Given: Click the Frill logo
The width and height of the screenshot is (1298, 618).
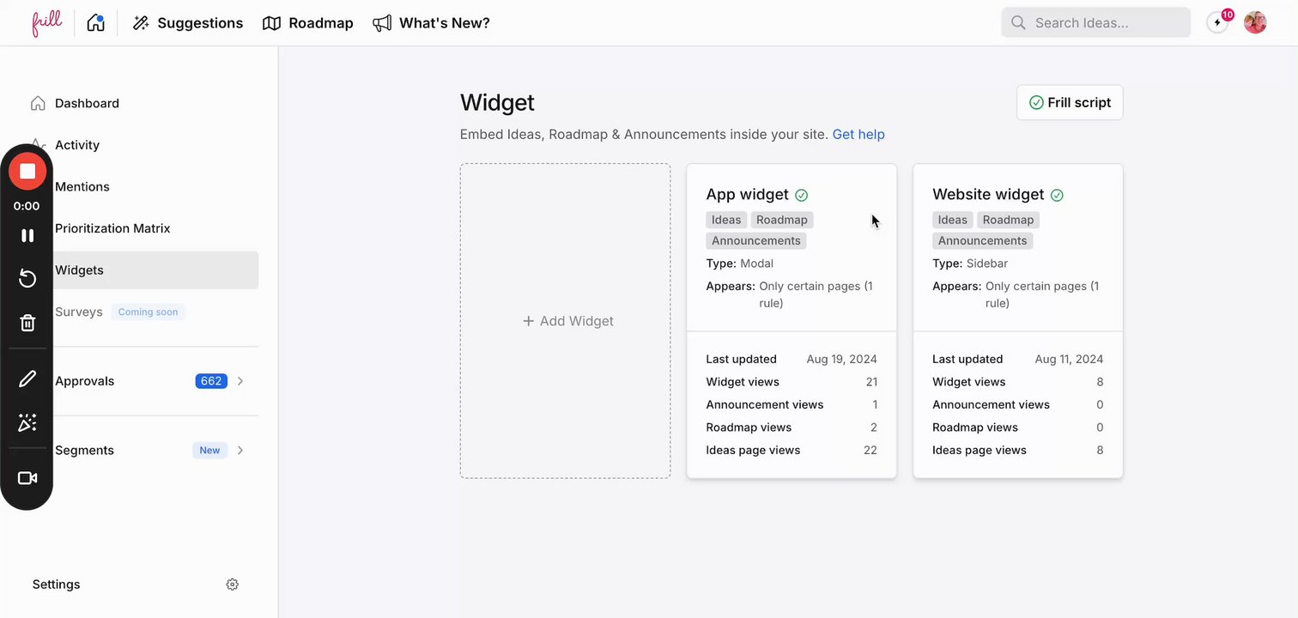Looking at the screenshot, I should [x=47, y=23].
